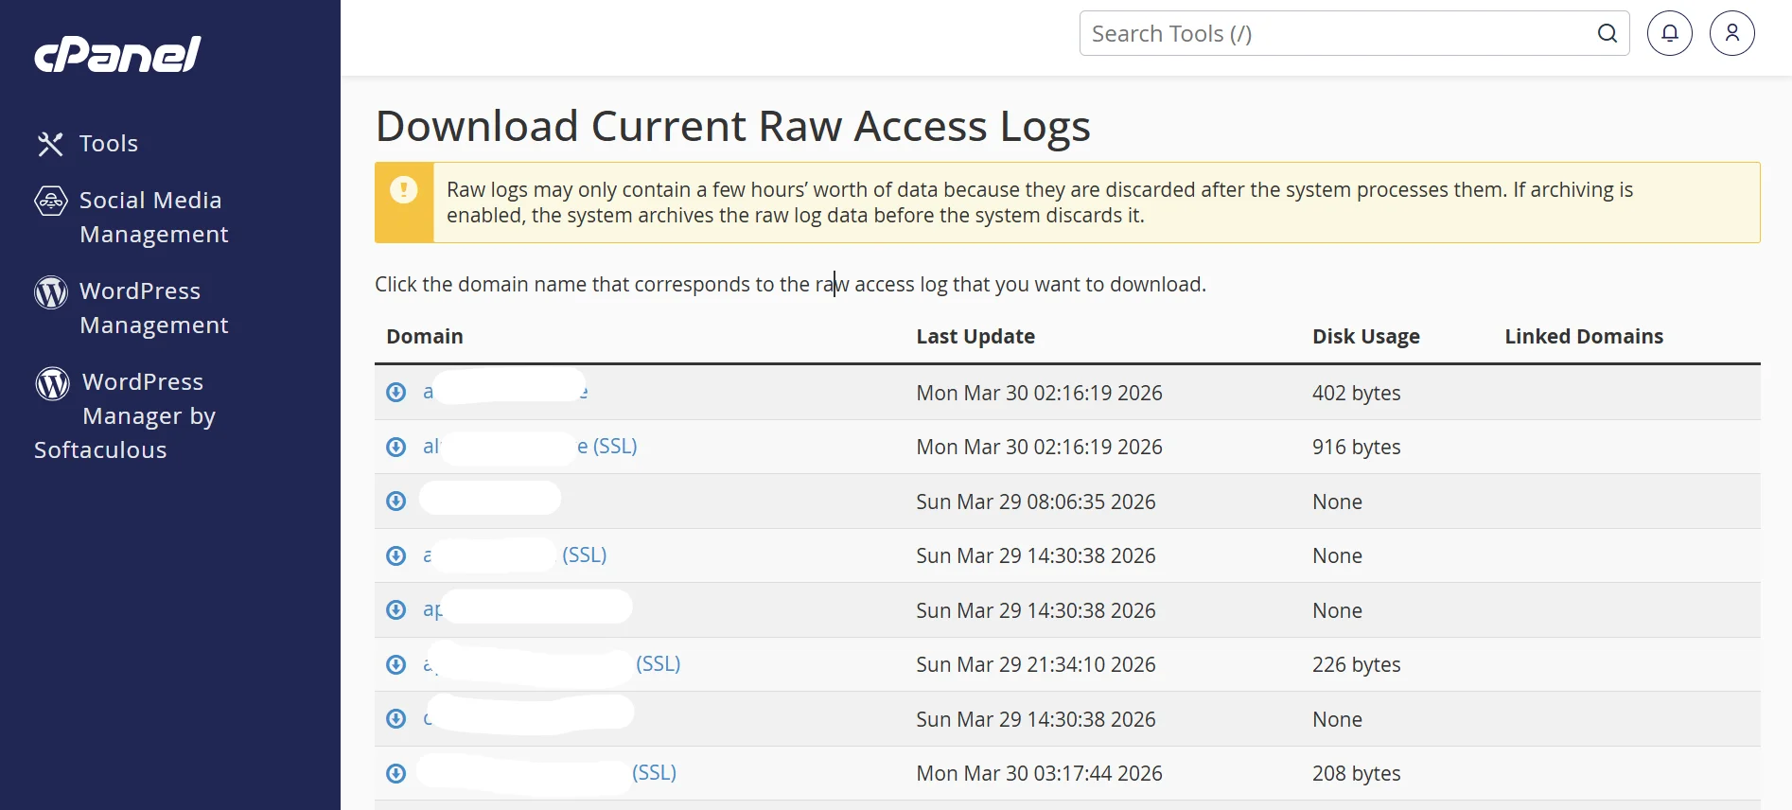Select the 402 bytes value
The height and width of the screenshot is (810, 1792).
click(x=1357, y=393)
